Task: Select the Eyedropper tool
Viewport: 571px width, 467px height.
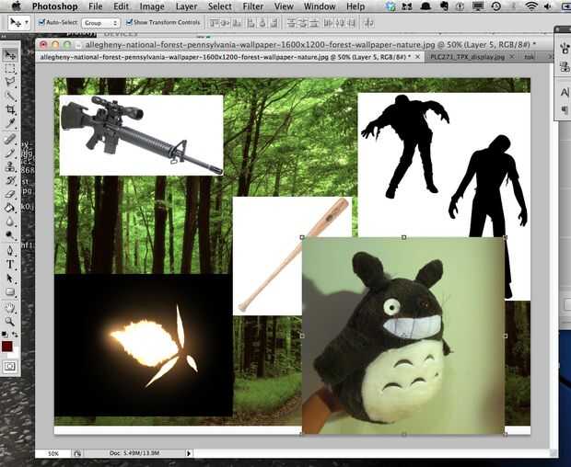Action: (x=10, y=123)
